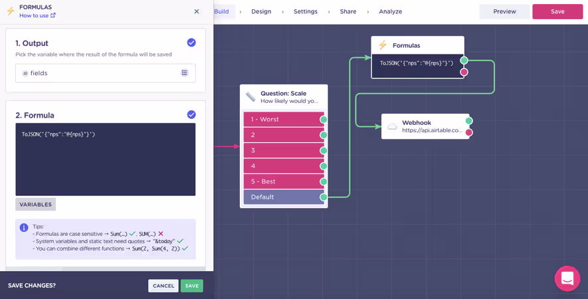Click the Default row green connector dot
The width and height of the screenshot is (588, 299).
coord(324,197)
